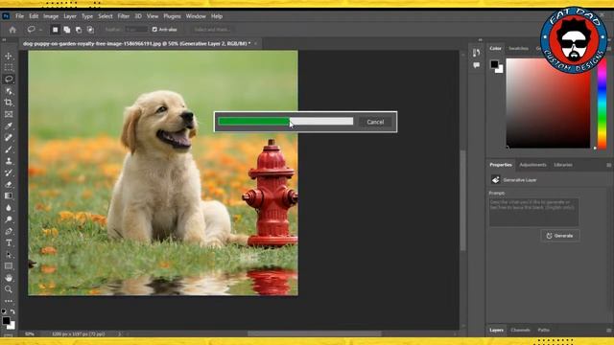Image resolution: width=614 pixels, height=345 pixels.
Task: Open the Window menu
Action: [x=196, y=16]
